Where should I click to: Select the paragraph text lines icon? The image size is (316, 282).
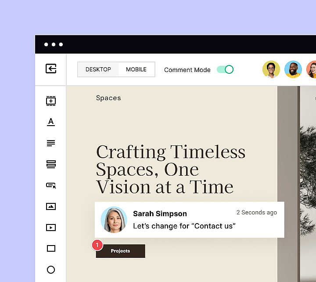[x=51, y=143]
